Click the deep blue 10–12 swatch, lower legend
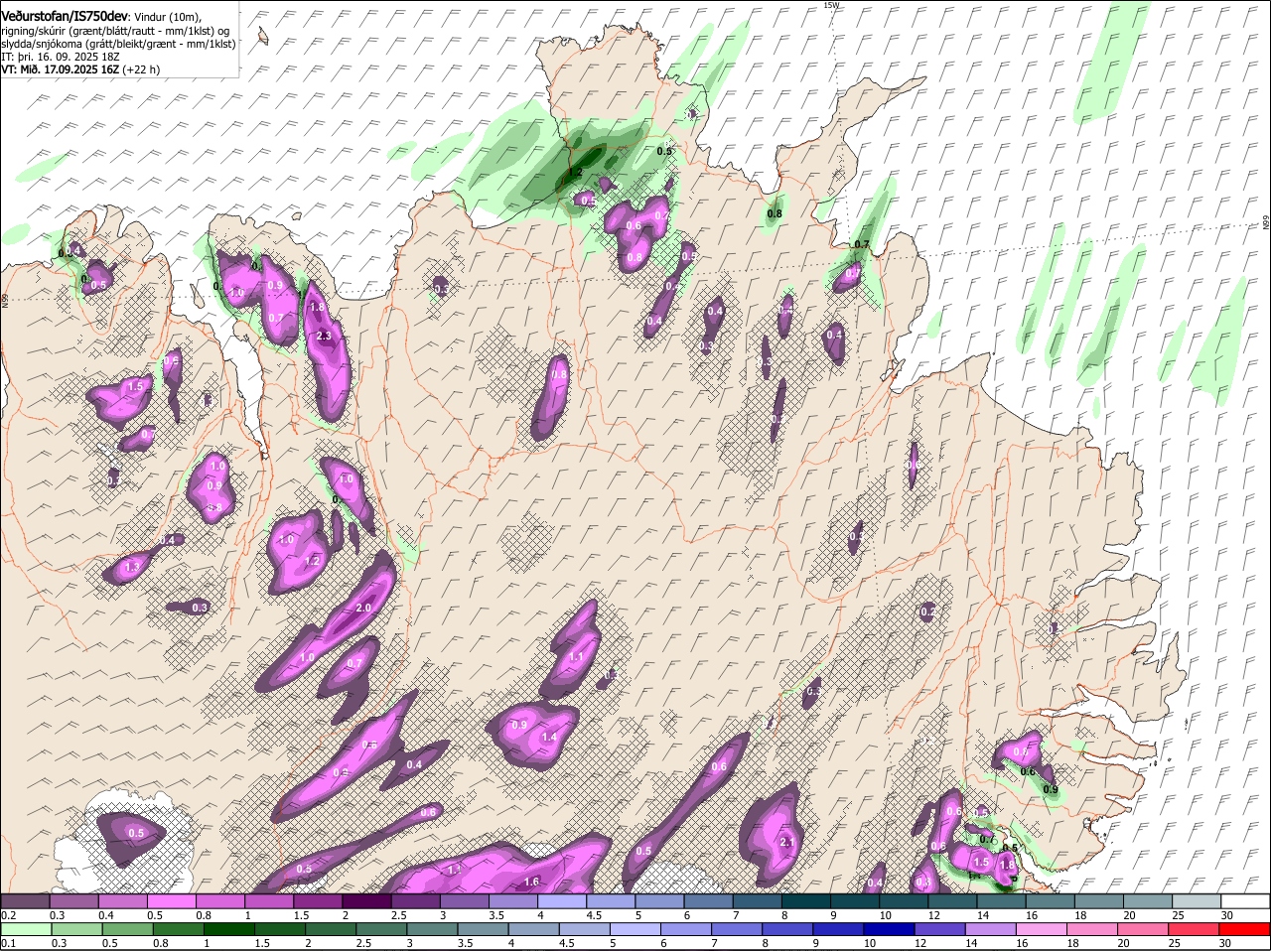Viewport: 1271px width, 951px height. 891,929
